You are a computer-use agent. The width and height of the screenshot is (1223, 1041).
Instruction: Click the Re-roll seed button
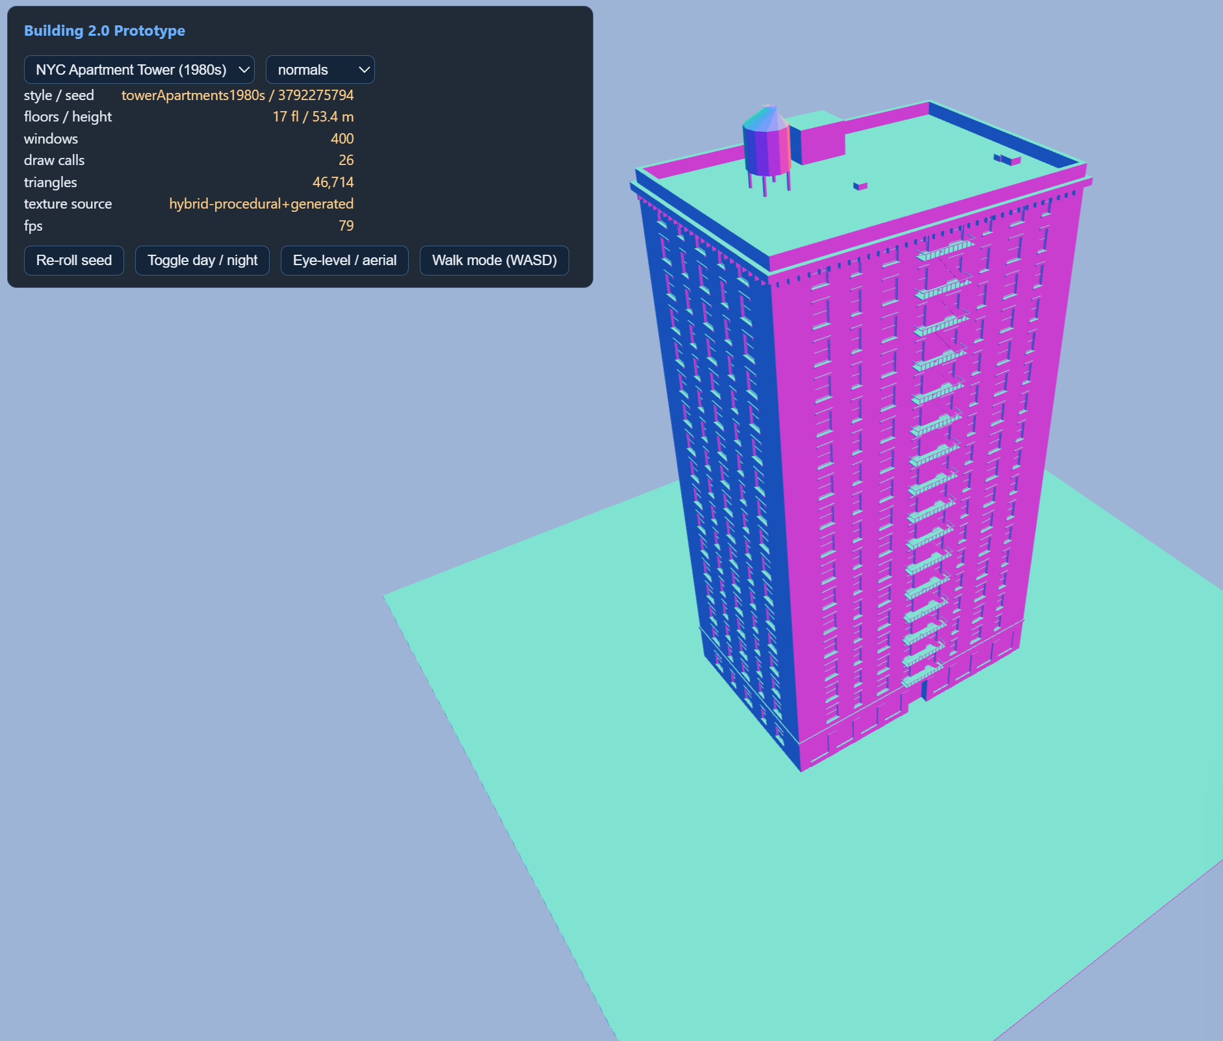[x=74, y=261]
